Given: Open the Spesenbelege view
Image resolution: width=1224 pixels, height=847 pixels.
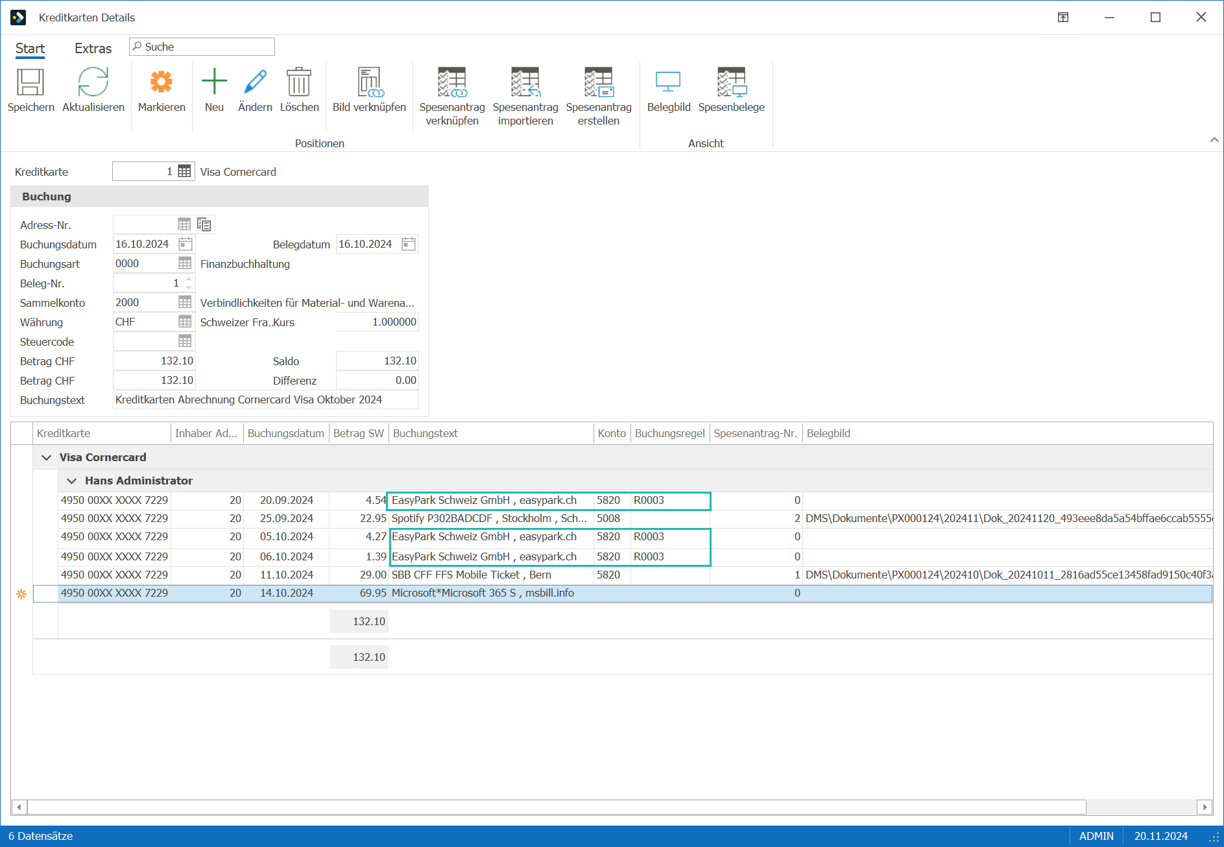Looking at the screenshot, I should pyautogui.click(x=732, y=82).
